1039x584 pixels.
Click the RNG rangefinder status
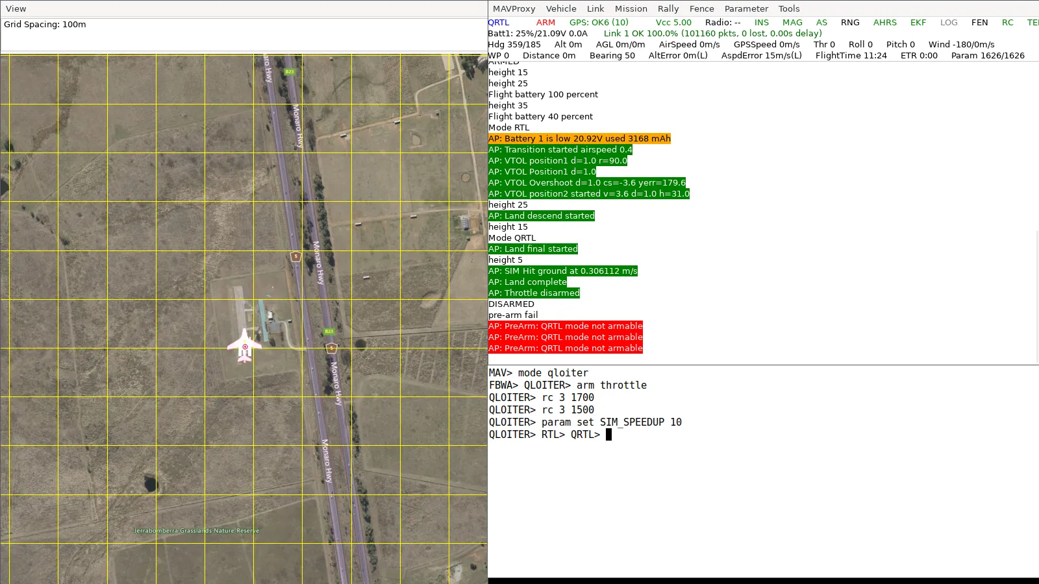point(850,22)
